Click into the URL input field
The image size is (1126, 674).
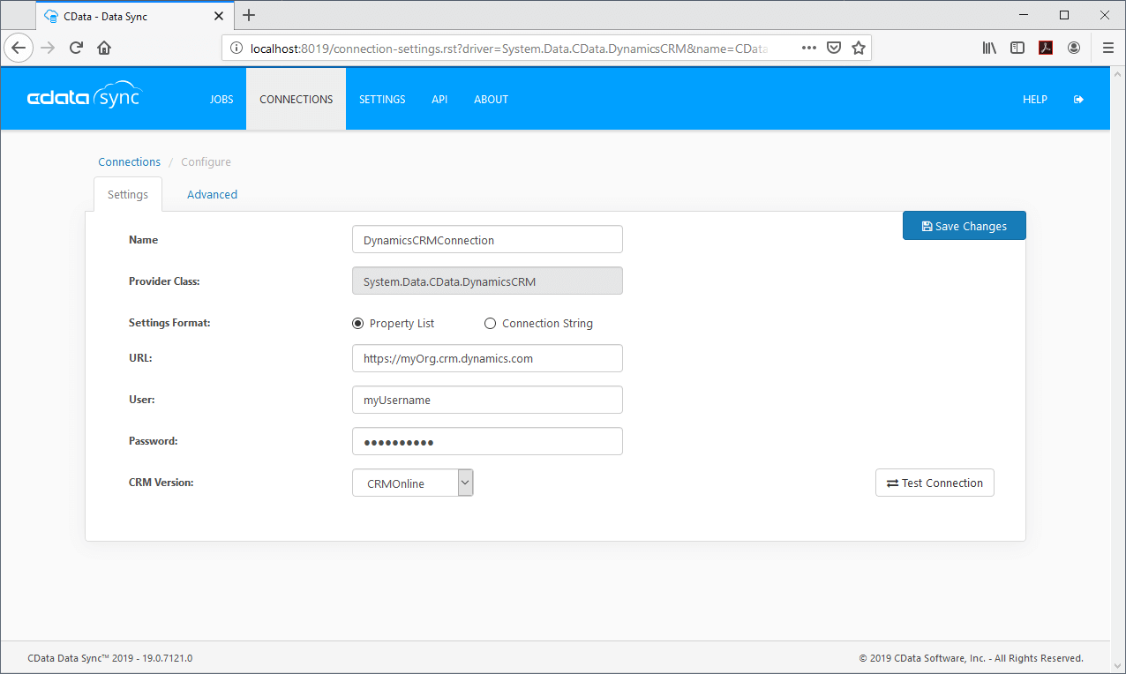coord(487,358)
